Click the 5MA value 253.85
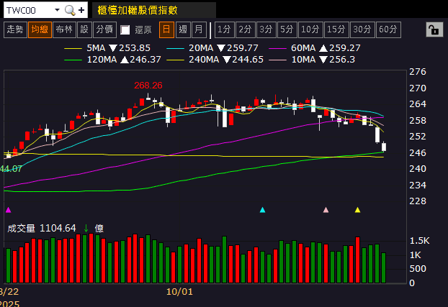This screenshot has height=307, width=448. point(135,48)
